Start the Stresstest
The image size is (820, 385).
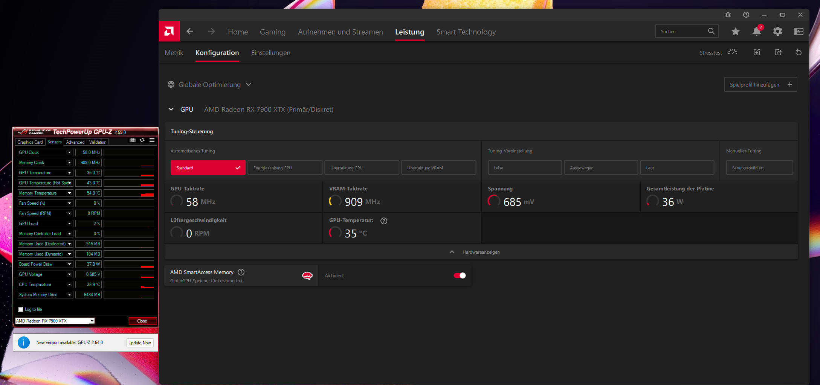pos(718,53)
